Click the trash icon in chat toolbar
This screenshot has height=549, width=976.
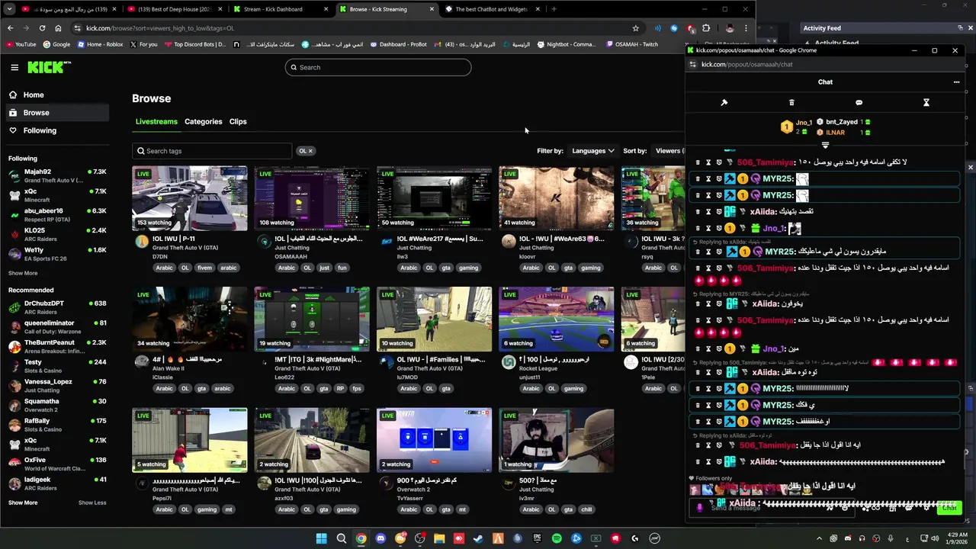[x=791, y=102]
